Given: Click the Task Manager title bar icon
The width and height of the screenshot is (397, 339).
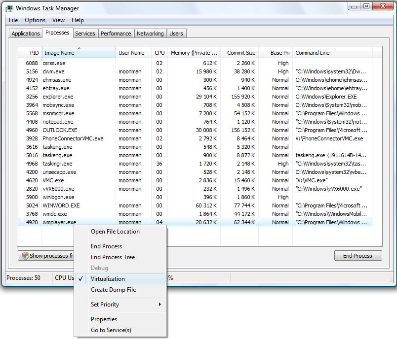Looking at the screenshot, I should tap(10, 8).
